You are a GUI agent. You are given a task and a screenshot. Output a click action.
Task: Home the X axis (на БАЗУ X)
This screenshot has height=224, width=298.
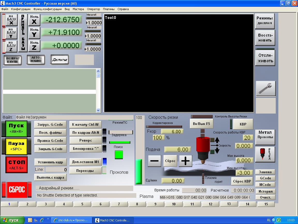click(11, 20)
